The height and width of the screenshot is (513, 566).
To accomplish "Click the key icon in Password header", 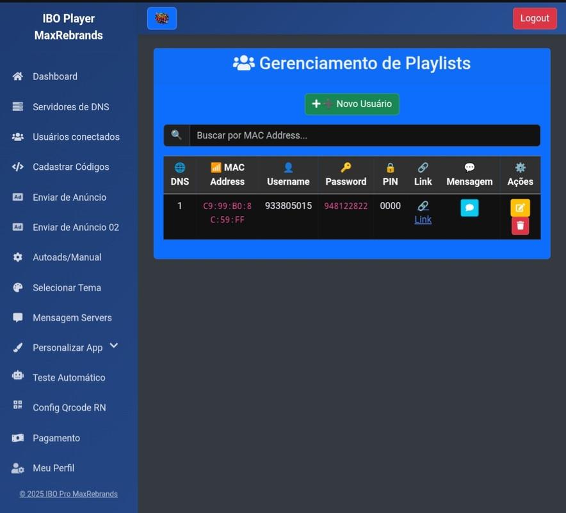I will tap(346, 167).
